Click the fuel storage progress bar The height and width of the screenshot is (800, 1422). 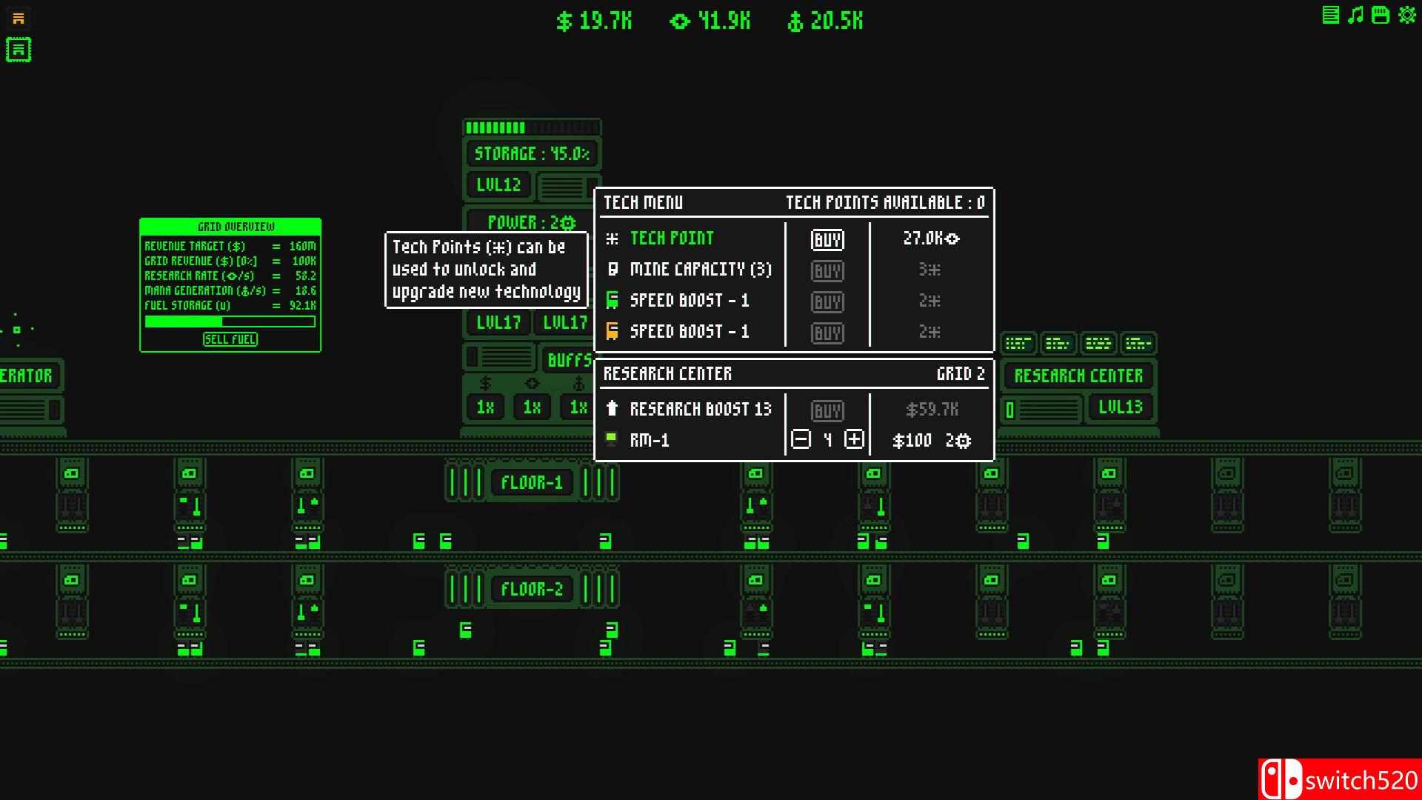(230, 321)
